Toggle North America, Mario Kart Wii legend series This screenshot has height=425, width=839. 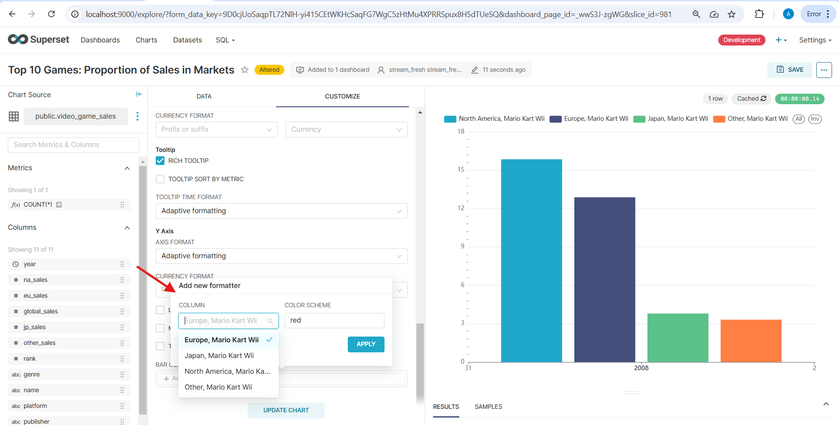coord(494,119)
